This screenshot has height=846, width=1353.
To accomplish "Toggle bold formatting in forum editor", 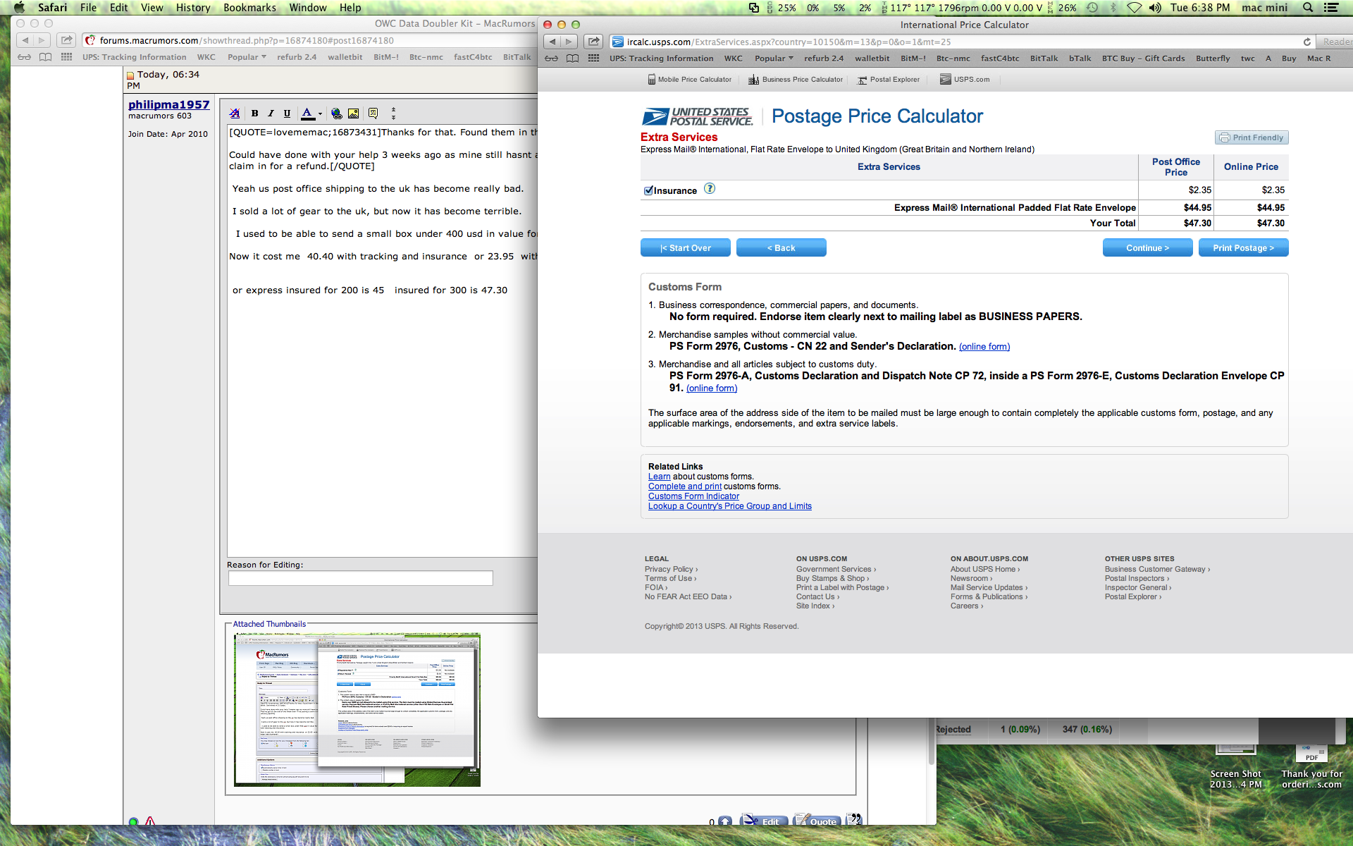I will 255,114.
